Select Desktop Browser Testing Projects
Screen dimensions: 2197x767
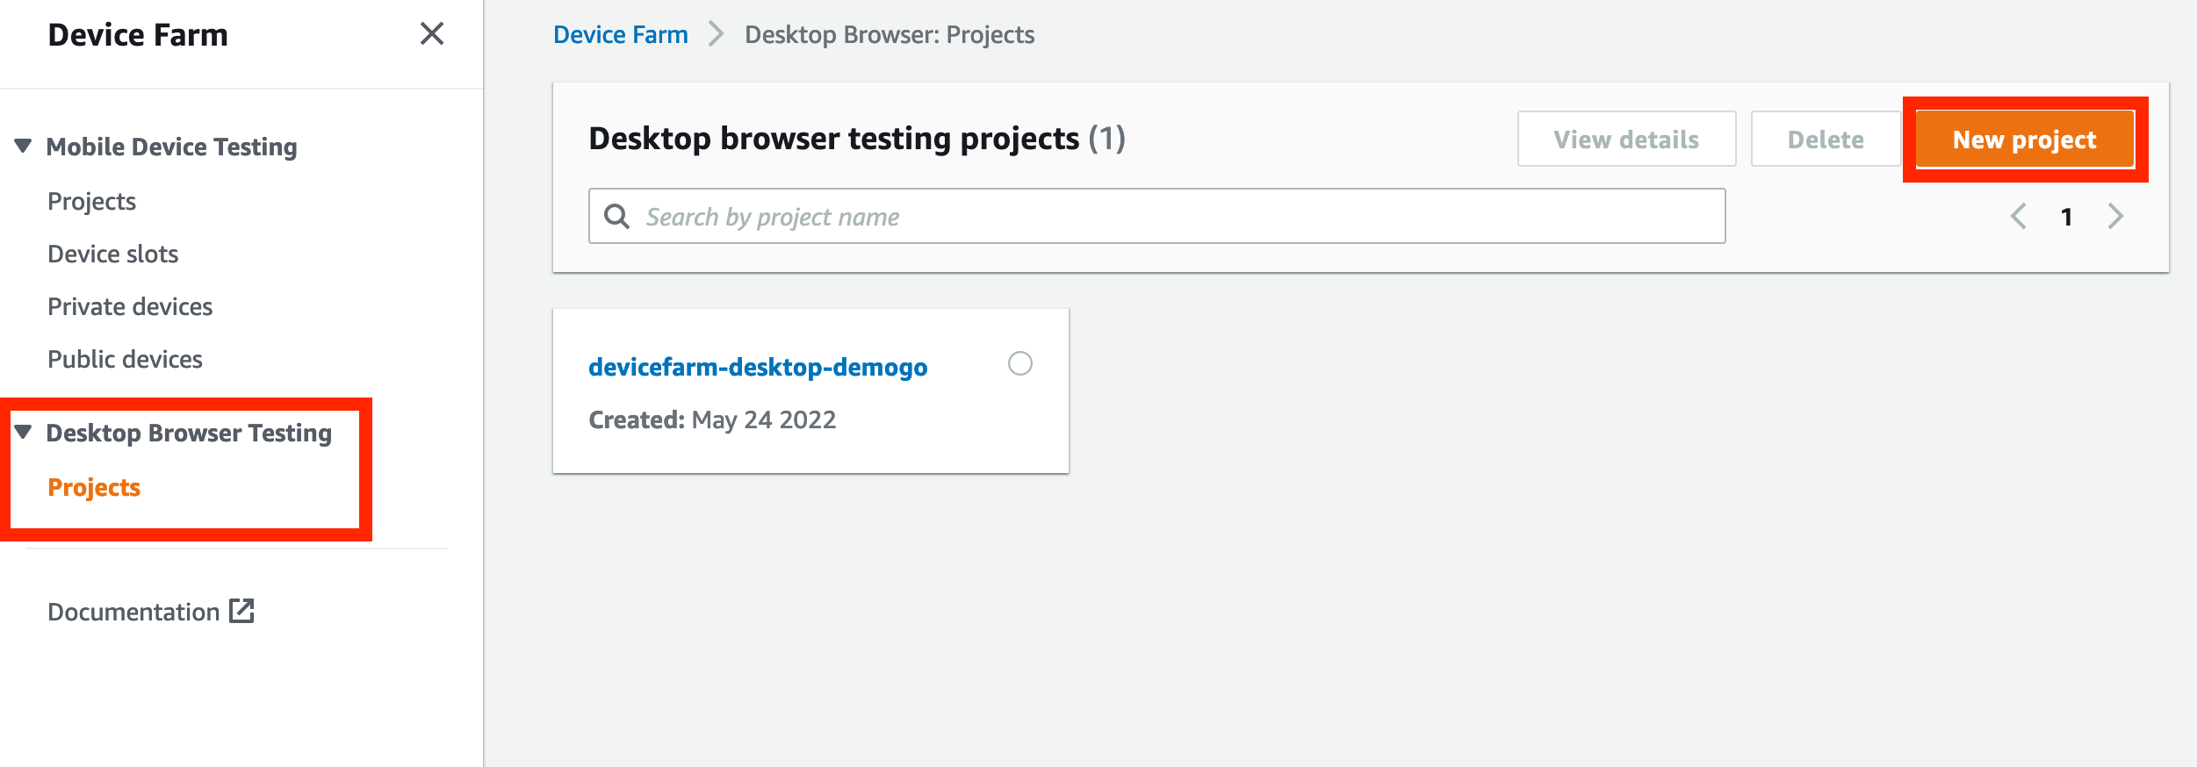click(x=94, y=488)
